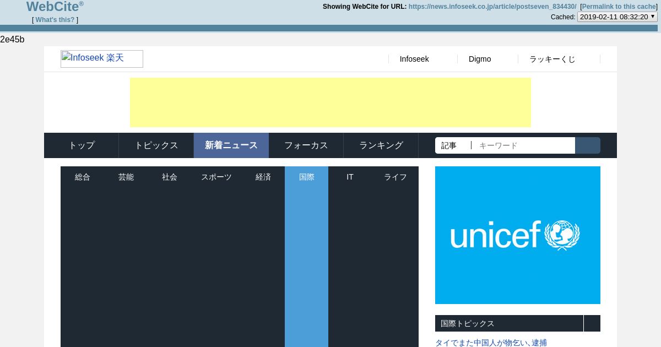This screenshot has width=661, height=347.
Task: Click the unicef advertisement image
Action: [x=518, y=235]
